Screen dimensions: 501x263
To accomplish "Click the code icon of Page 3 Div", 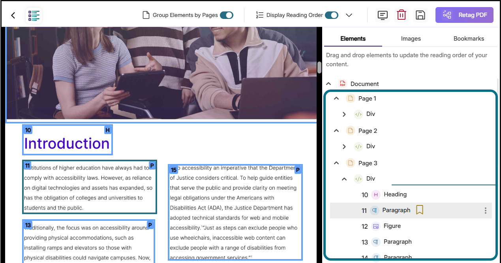I will coord(358,179).
